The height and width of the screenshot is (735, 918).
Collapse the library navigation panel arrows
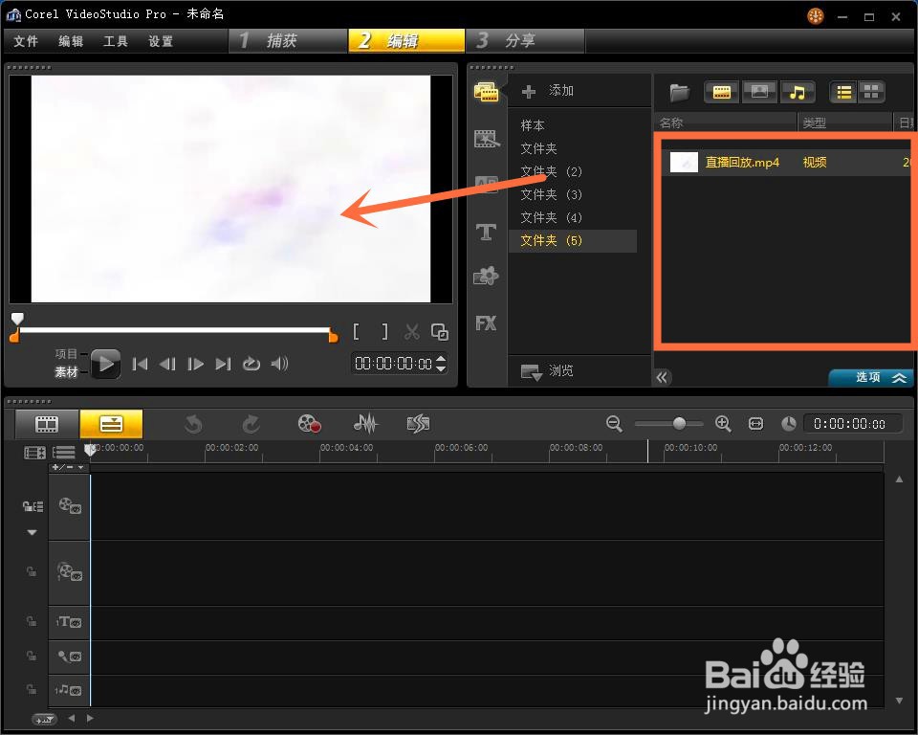pos(662,377)
